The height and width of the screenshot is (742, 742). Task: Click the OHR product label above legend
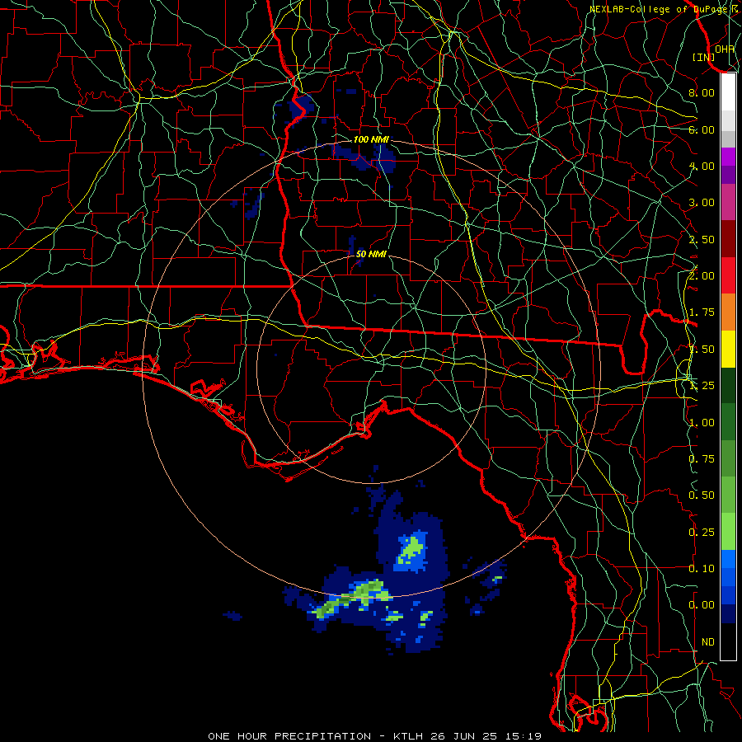pyautogui.click(x=725, y=49)
